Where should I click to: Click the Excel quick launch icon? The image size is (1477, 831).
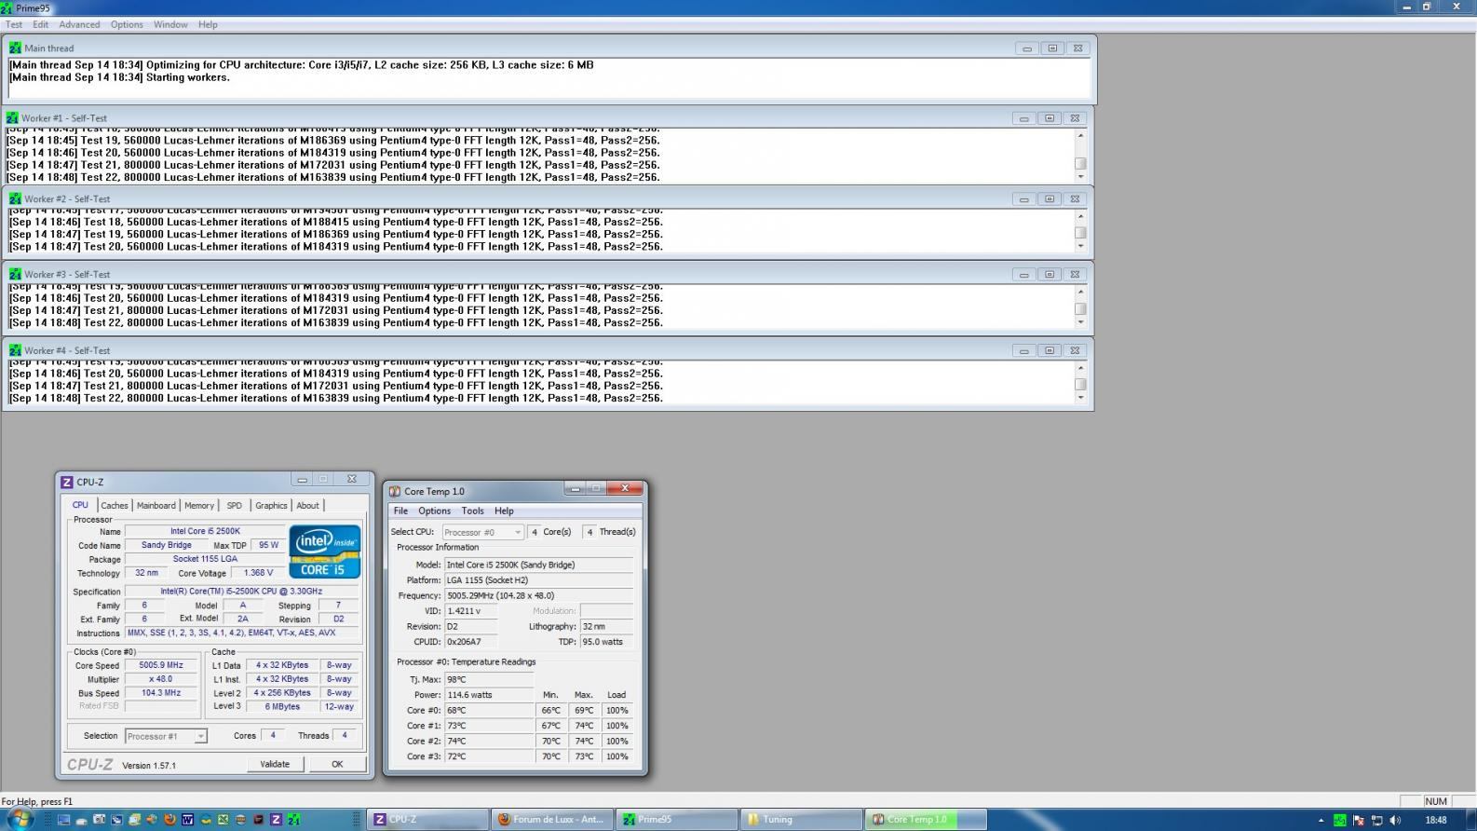tap(223, 820)
